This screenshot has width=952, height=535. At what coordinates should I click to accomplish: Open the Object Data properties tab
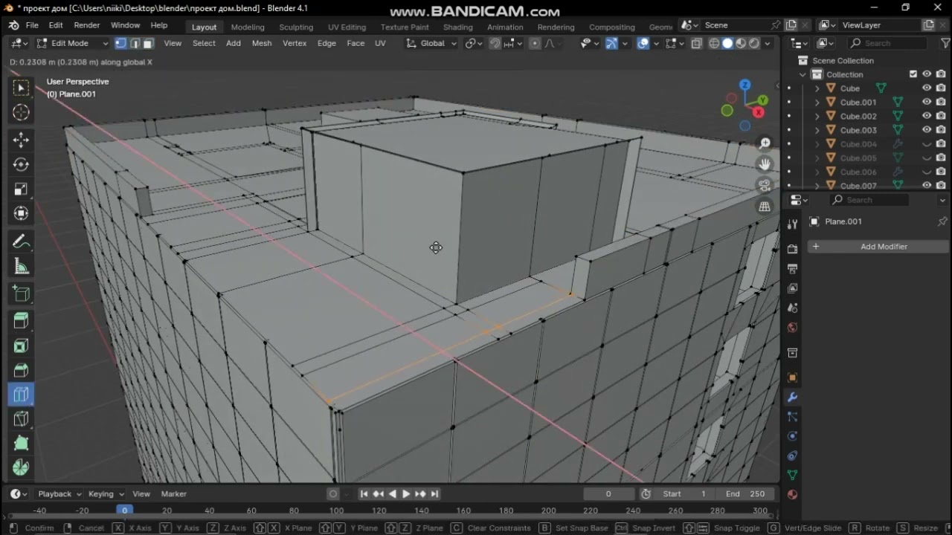792,475
